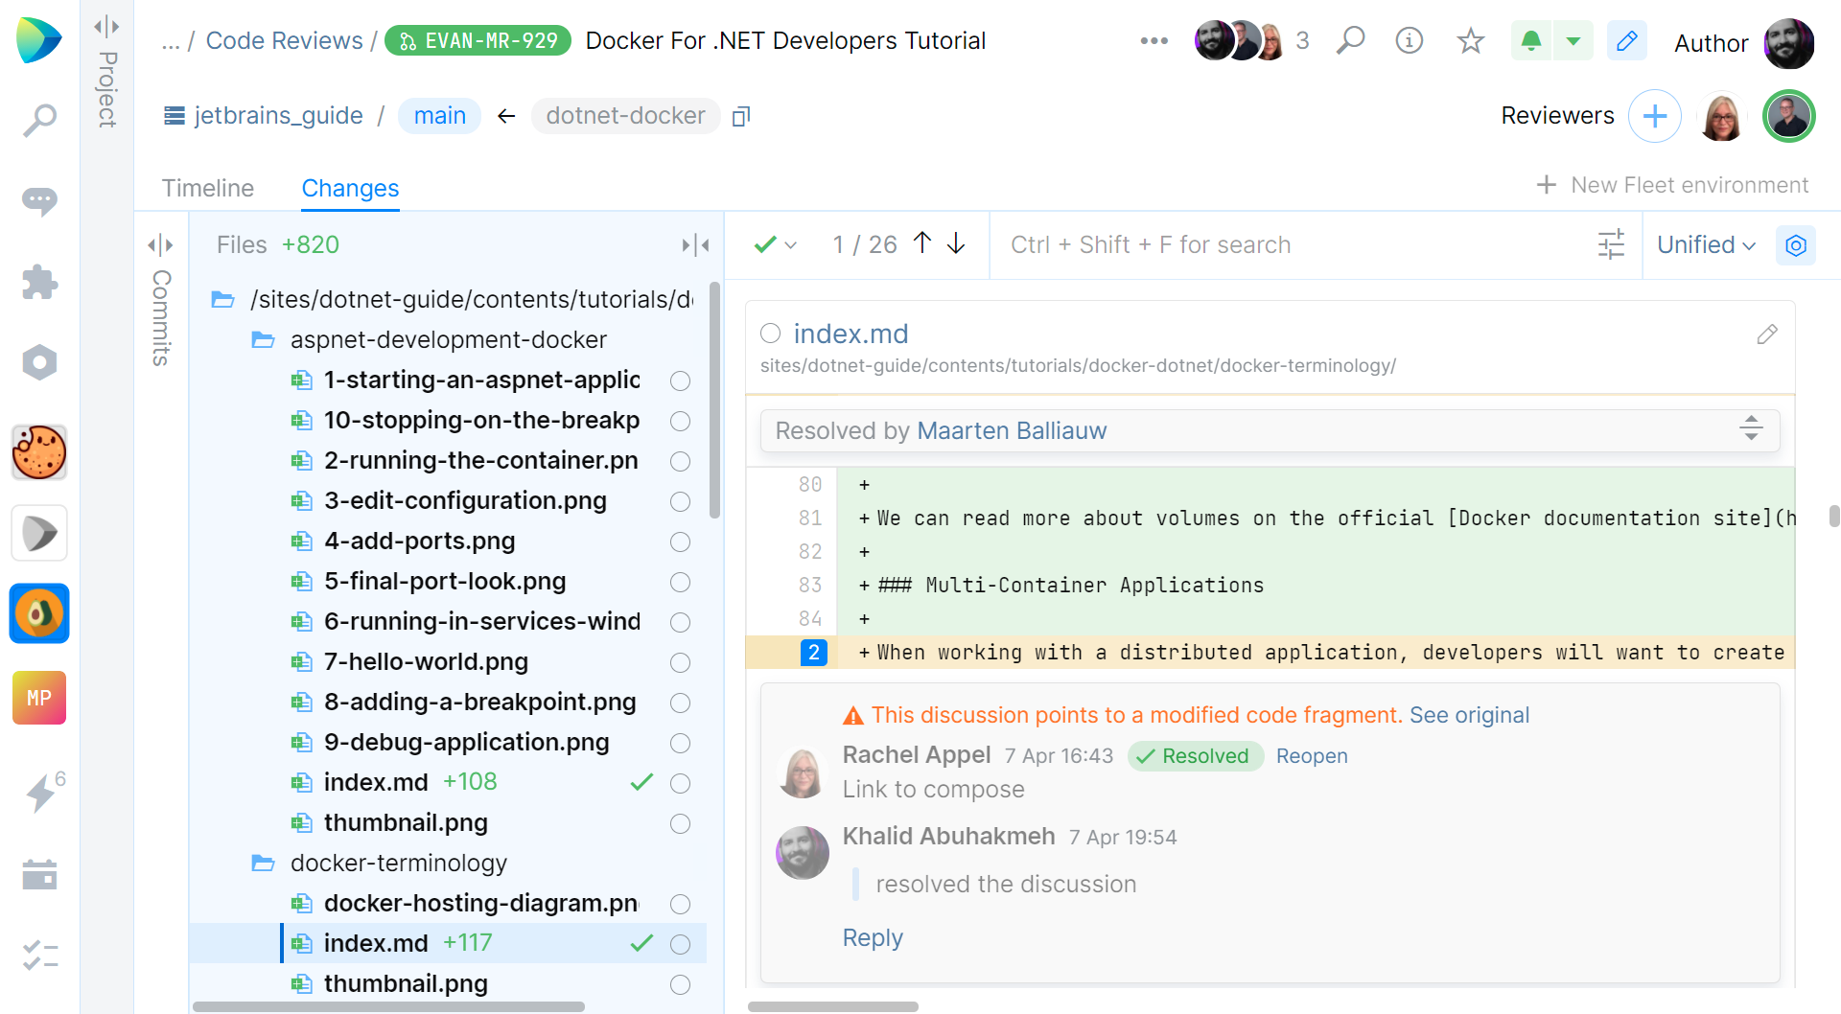The width and height of the screenshot is (1841, 1014).
Task: Open the mark-as-read checkmark dropdown
Action: pyautogui.click(x=775, y=245)
